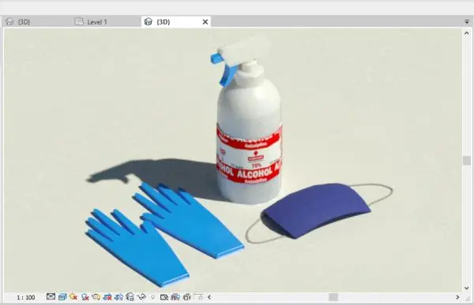Open the 1 : 100 view scale list

click(26, 297)
